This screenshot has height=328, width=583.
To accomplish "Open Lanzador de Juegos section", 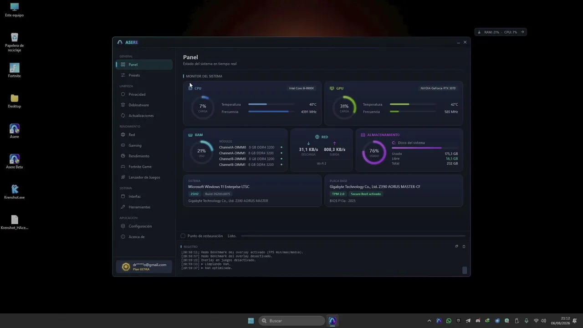I will 144,177.
